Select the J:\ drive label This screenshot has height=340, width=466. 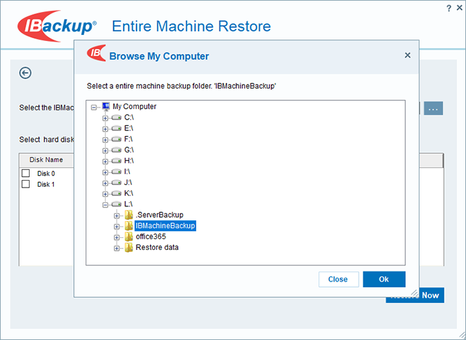[128, 182]
